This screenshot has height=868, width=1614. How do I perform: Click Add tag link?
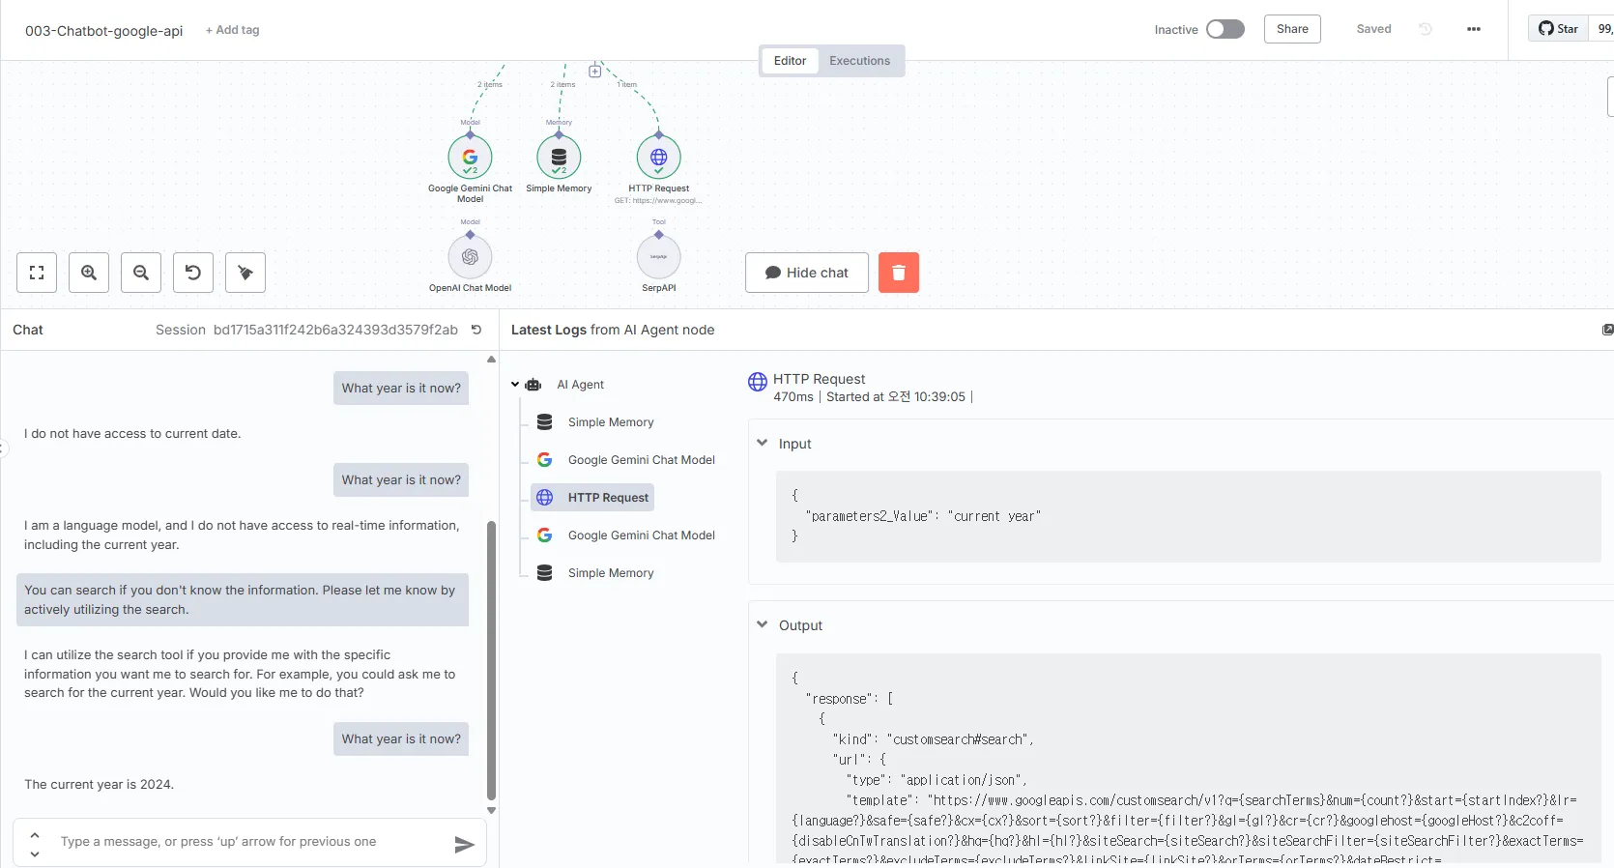point(232,30)
